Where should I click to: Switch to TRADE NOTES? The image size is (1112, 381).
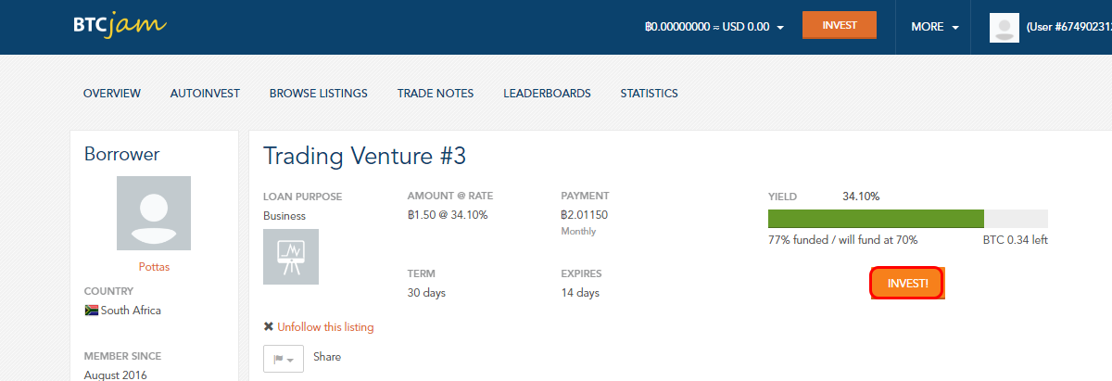tap(436, 94)
